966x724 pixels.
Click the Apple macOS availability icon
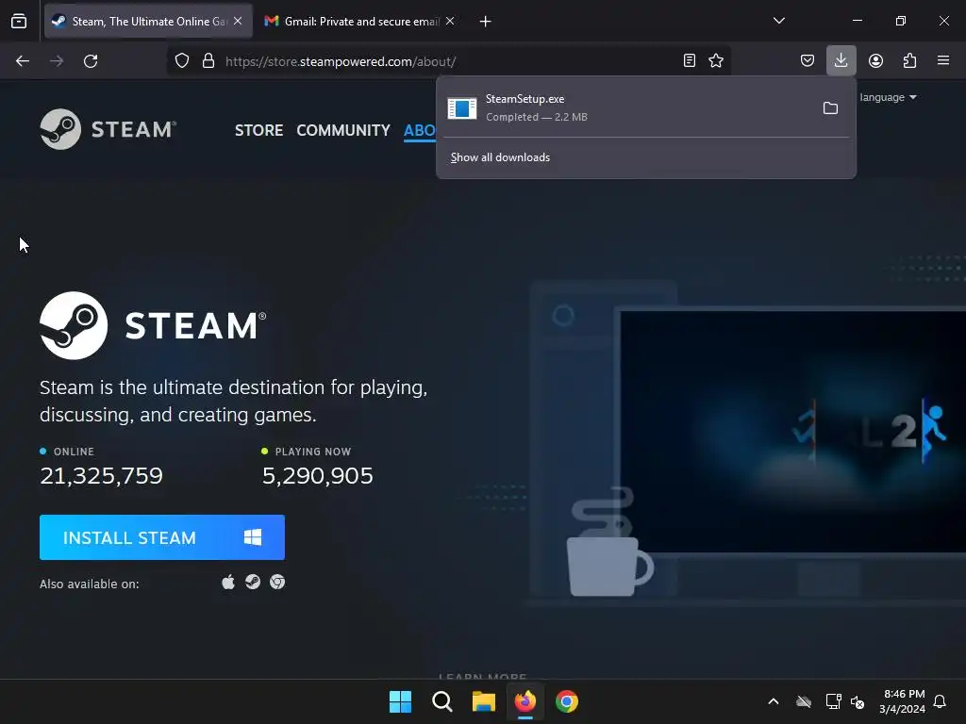[x=228, y=582]
